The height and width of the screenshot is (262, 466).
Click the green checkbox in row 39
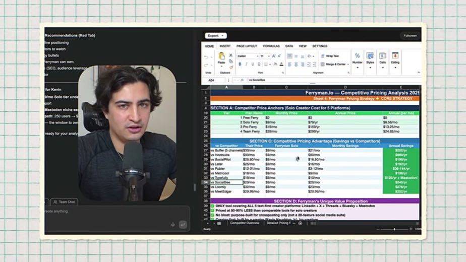click(x=212, y=206)
